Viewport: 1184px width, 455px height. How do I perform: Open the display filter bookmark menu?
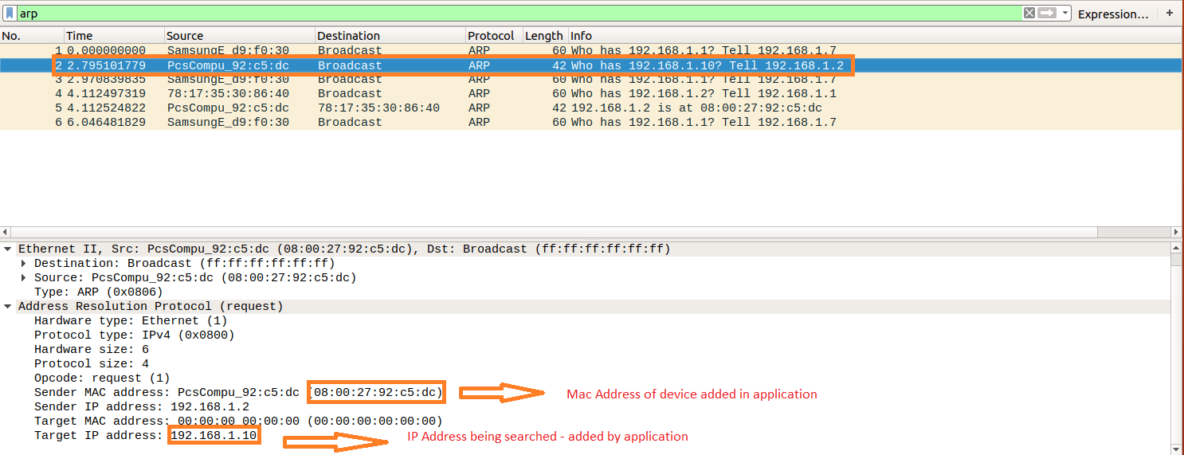point(10,14)
